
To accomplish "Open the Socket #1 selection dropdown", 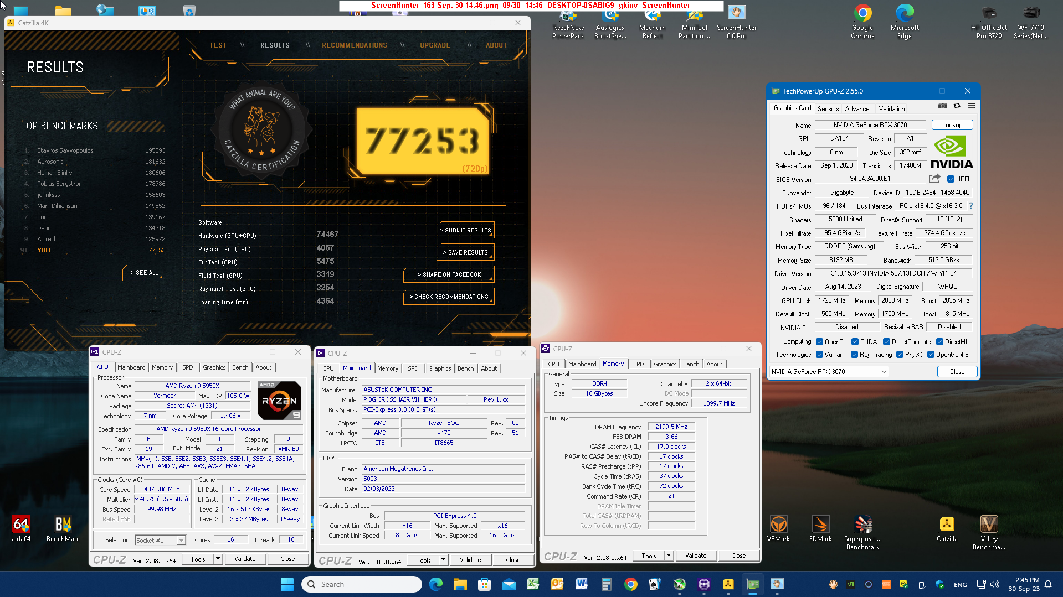I will point(160,540).
